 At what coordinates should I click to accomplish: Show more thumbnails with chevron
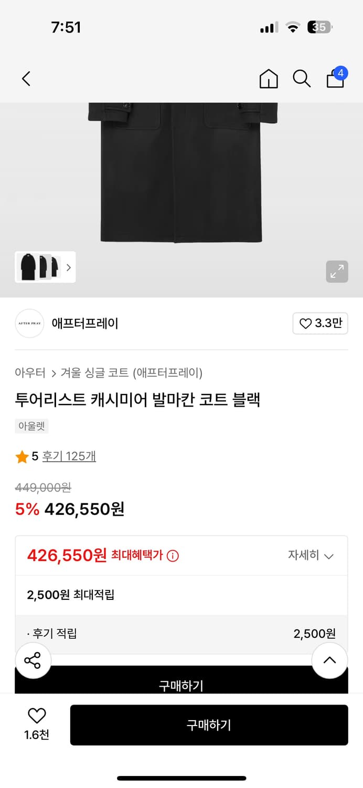point(68,267)
